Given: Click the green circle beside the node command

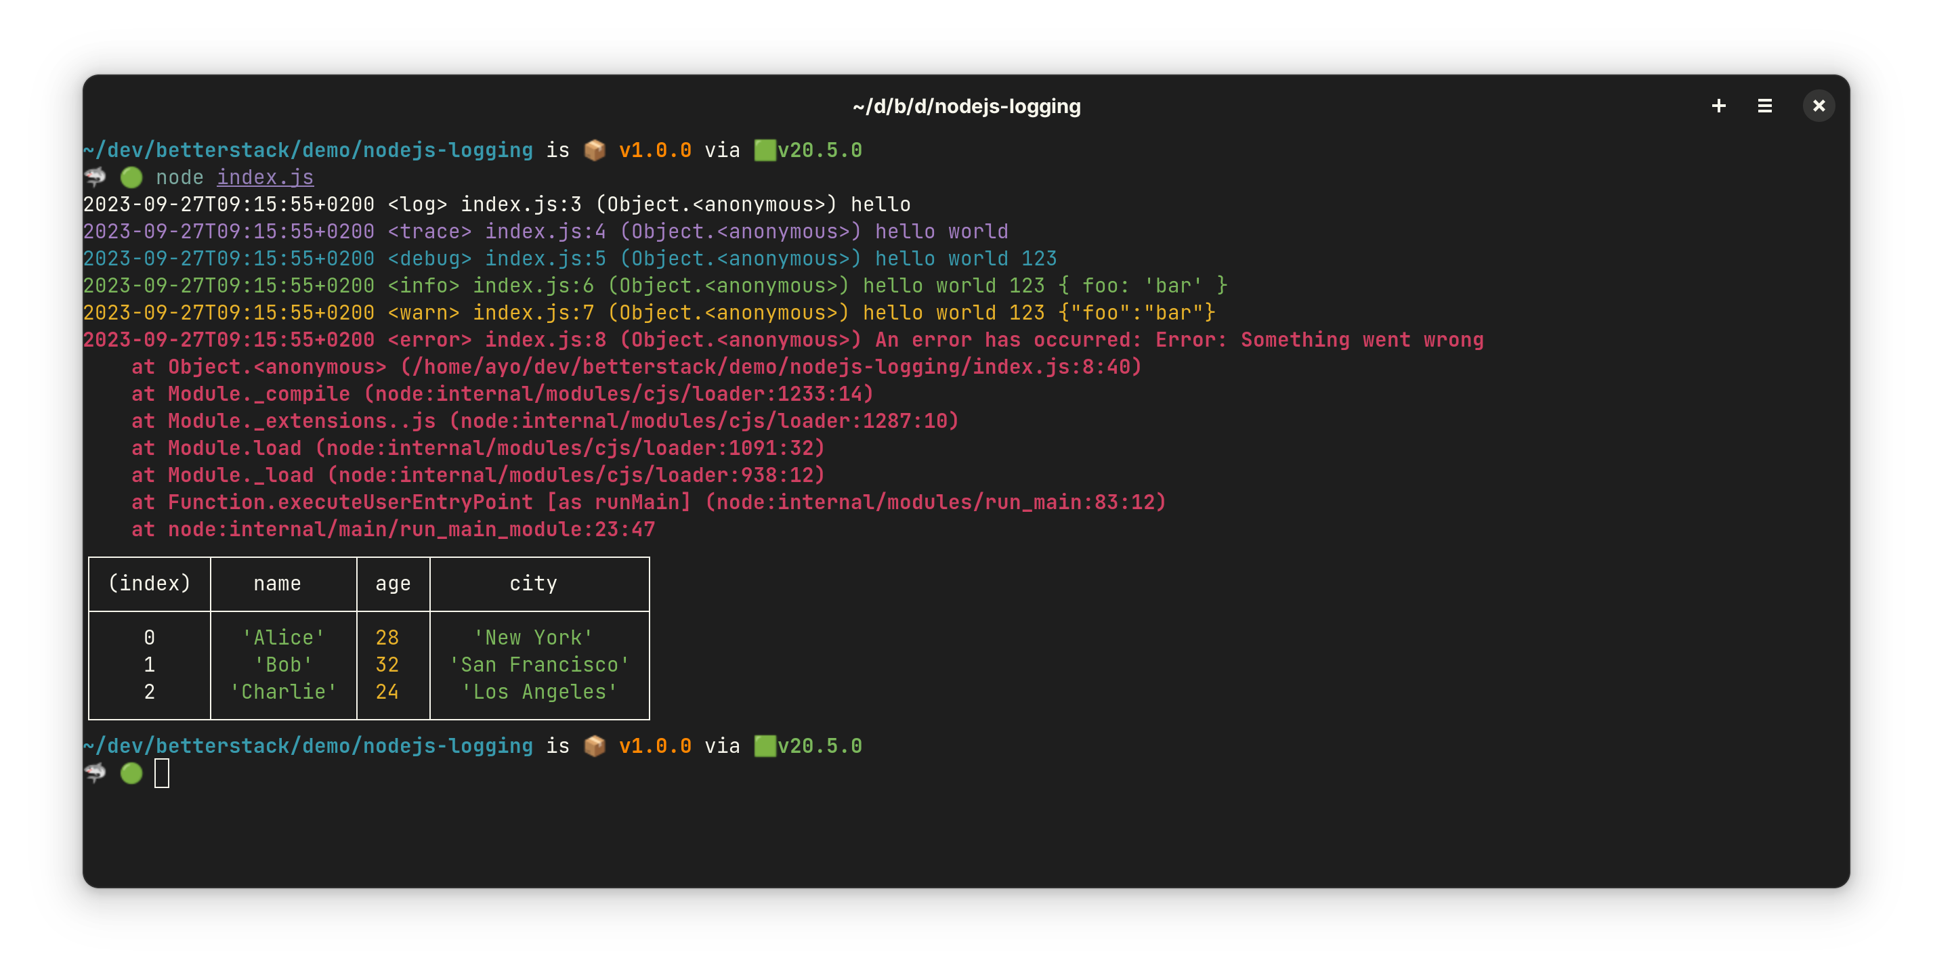Looking at the screenshot, I should point(131,177).
